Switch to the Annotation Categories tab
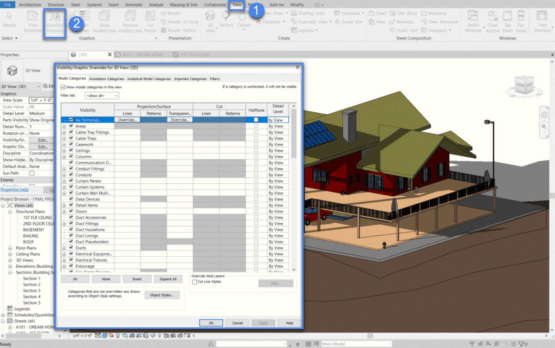555x348 pixels. click(x=106, y=79)
